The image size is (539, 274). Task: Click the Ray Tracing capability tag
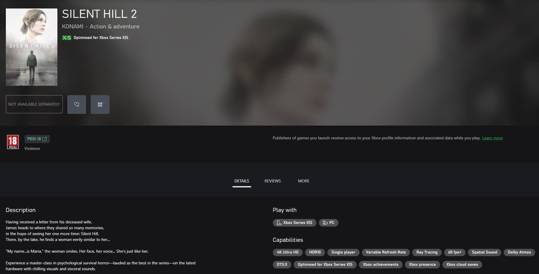[x=427, y=252]
